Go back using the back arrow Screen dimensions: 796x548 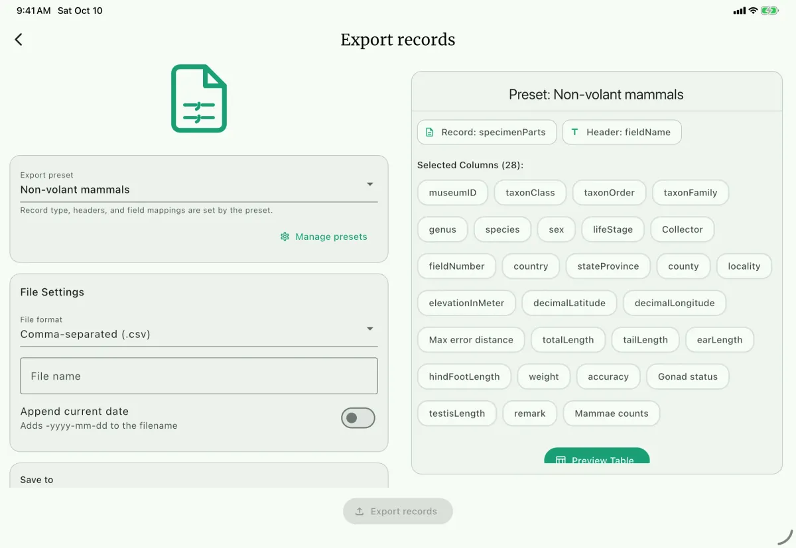pyautogui.click(x=19, y=40)
